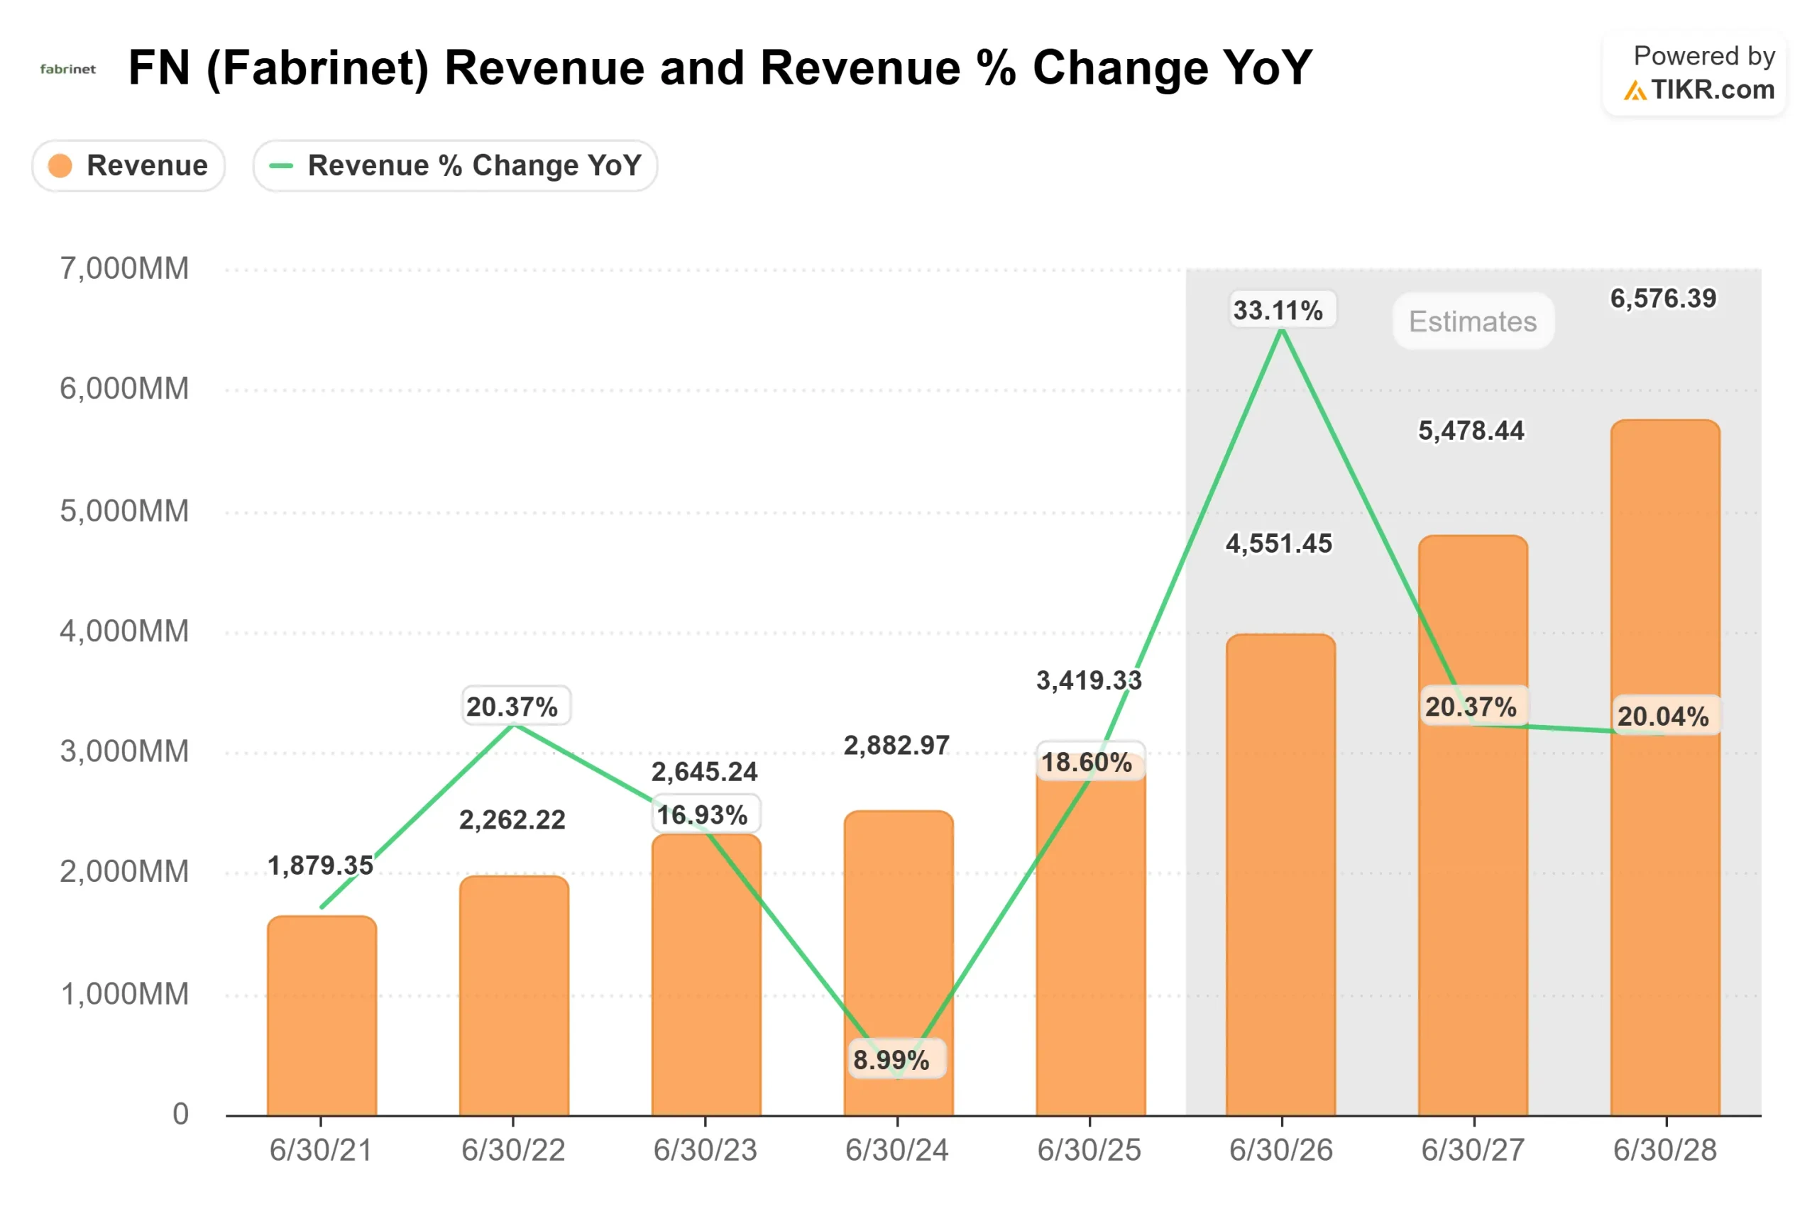
Task: Click the 2,645.24 revenue value
Action: pos(705,772)
